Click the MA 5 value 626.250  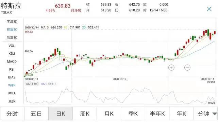point(56,27)
